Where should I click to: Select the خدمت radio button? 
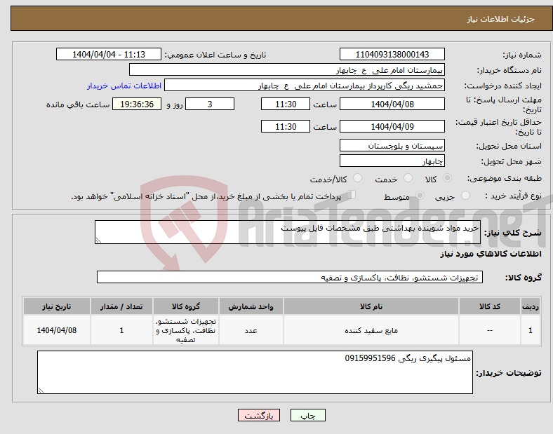click(x=408, y=178)
